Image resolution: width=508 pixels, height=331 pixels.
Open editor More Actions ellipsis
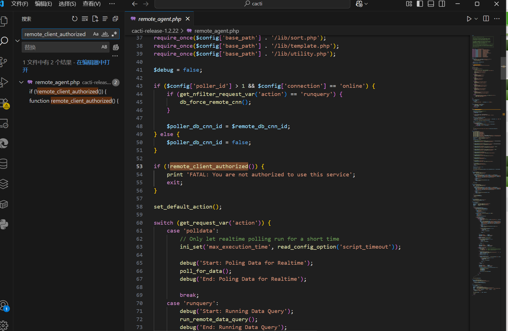[497, 19]
